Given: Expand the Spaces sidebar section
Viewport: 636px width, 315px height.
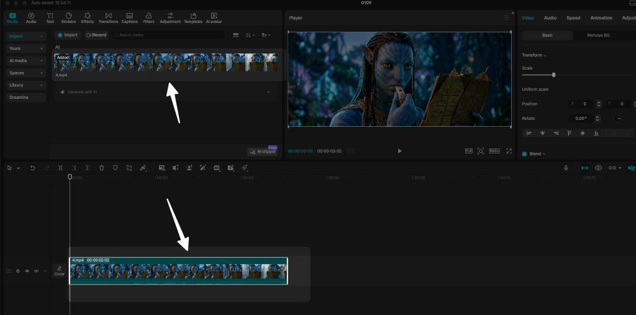Looking at the screenshot, I should 26,73.
